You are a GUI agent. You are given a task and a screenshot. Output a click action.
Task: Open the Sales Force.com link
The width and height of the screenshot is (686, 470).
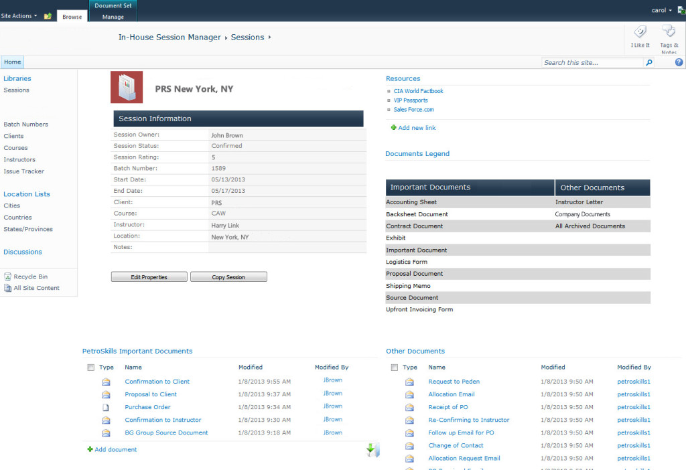coord(413,109)
